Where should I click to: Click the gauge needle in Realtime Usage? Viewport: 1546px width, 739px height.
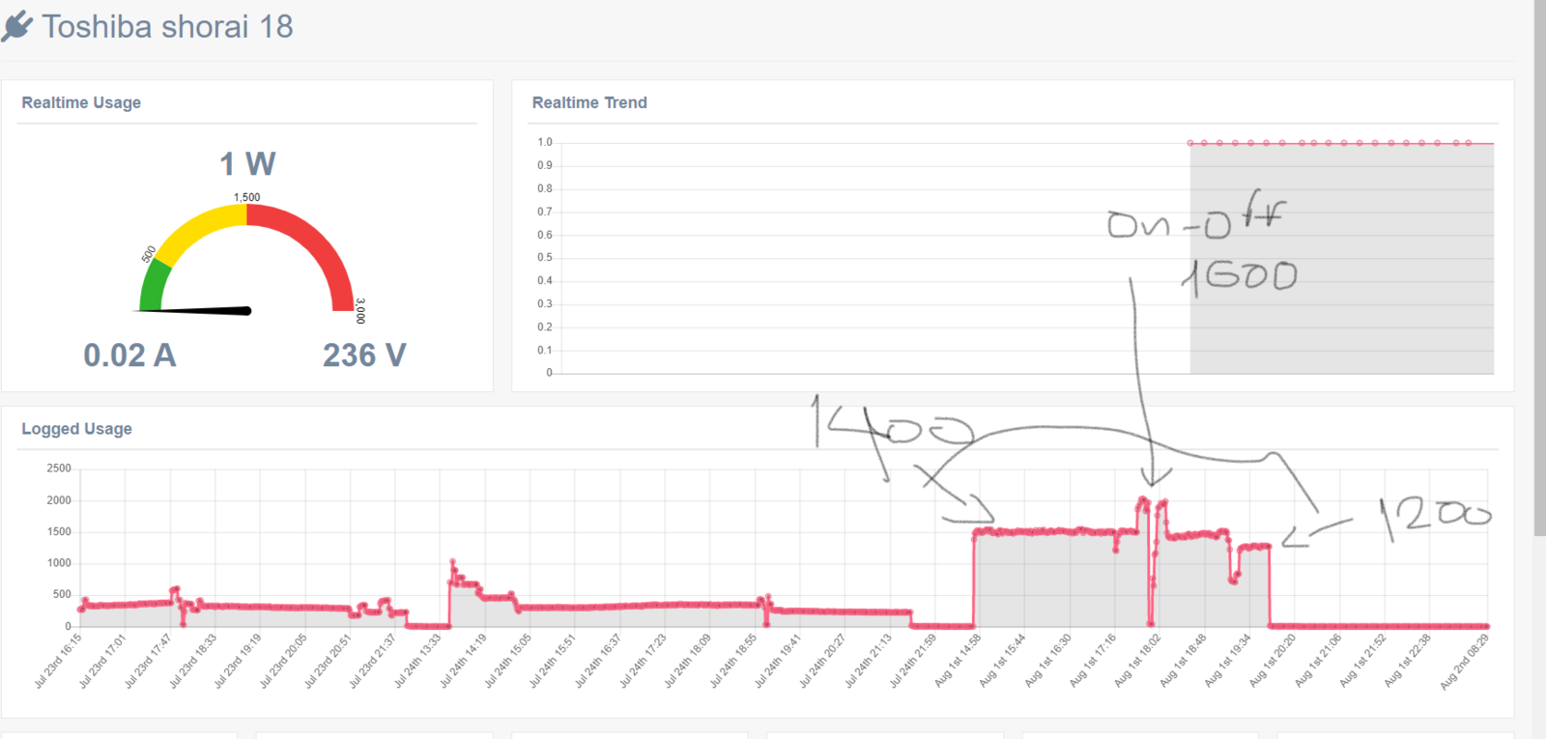click(x=193, y=310)
